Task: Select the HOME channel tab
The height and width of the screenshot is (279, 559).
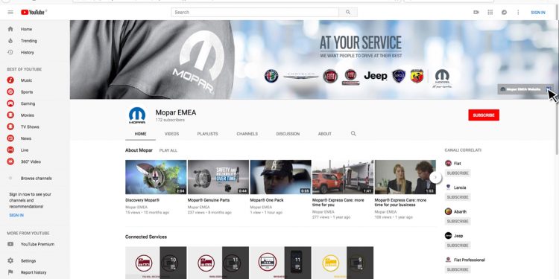Action: point(140,134)
